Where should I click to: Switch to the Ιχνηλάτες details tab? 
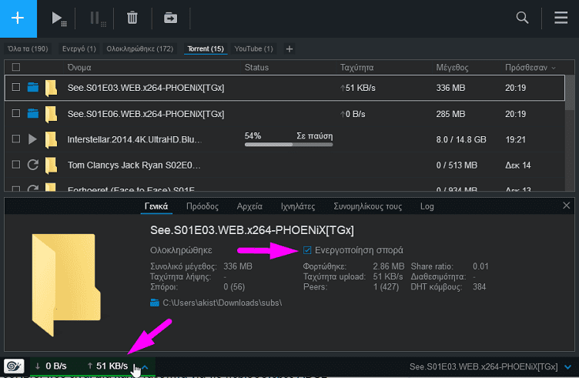(x=298, y=206)
